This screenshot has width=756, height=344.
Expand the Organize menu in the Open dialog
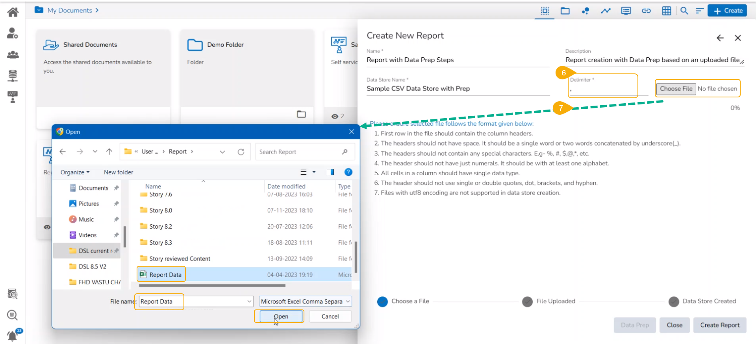point(75,172)
